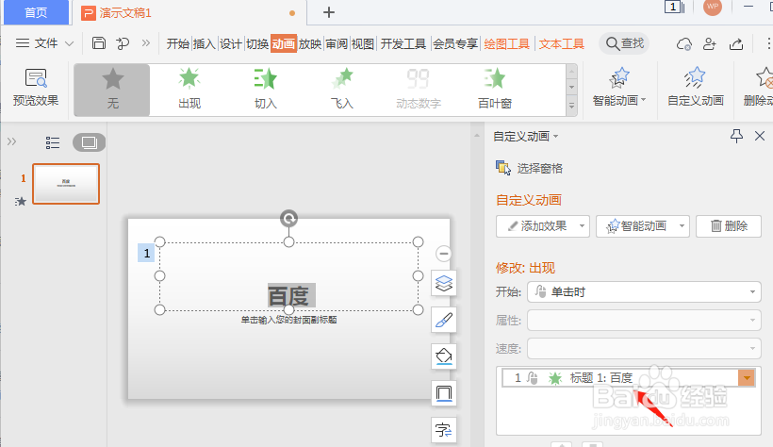Expand the animation gallery more arrow
The height and width of the screenshot is (447, 773).
pos(572,106)
